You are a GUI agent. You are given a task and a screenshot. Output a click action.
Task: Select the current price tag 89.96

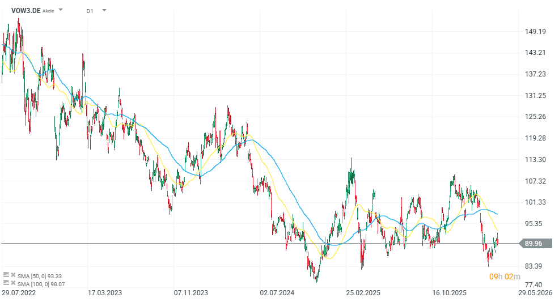[x=535, y=244]
